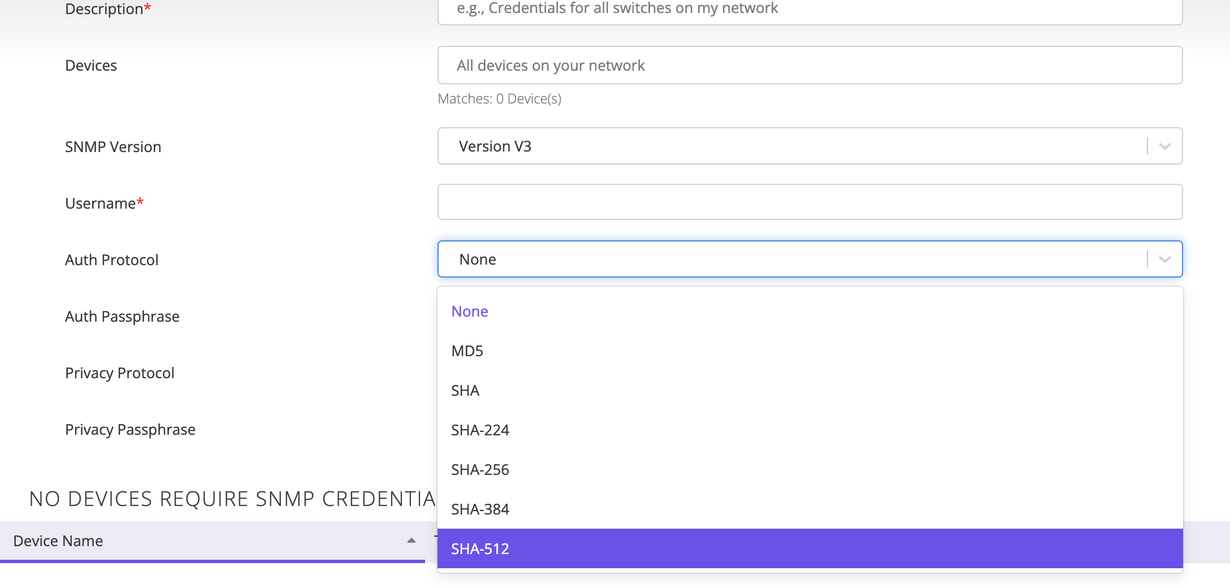This screenshot has width=1230, height=588.
Task: Open the Auth Protocol dropdown chevron
Action: (1165, 259)
